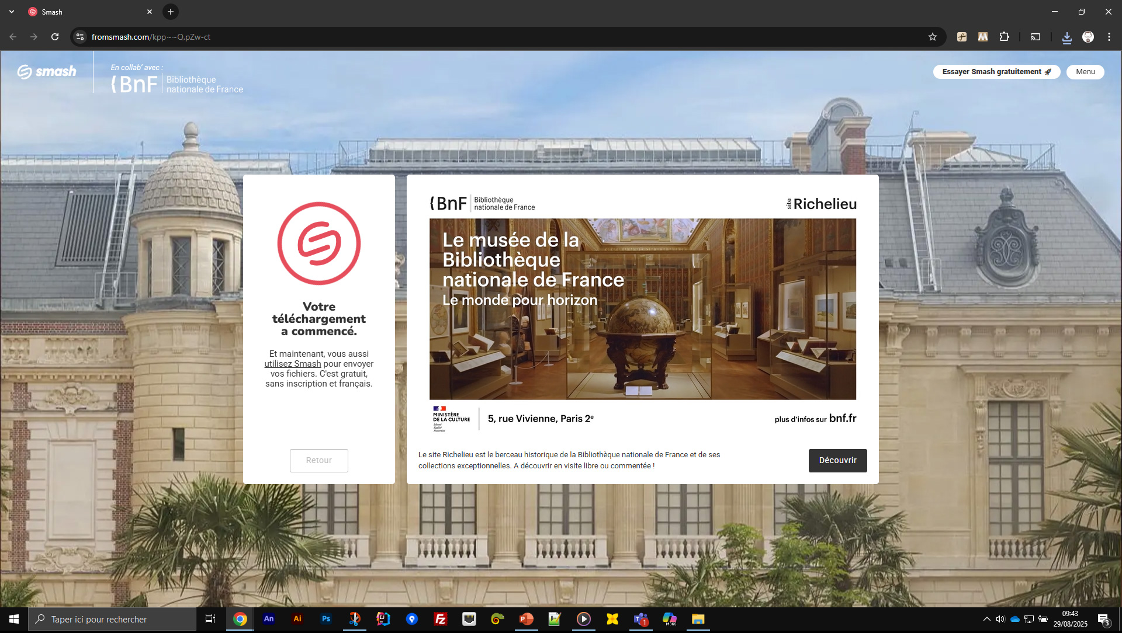The width and height of the screenshot is (1122, 633).
Task: Click the Découvrir button
Action: 837,460
